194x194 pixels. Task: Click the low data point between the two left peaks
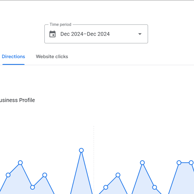click(x=32, y=188)
